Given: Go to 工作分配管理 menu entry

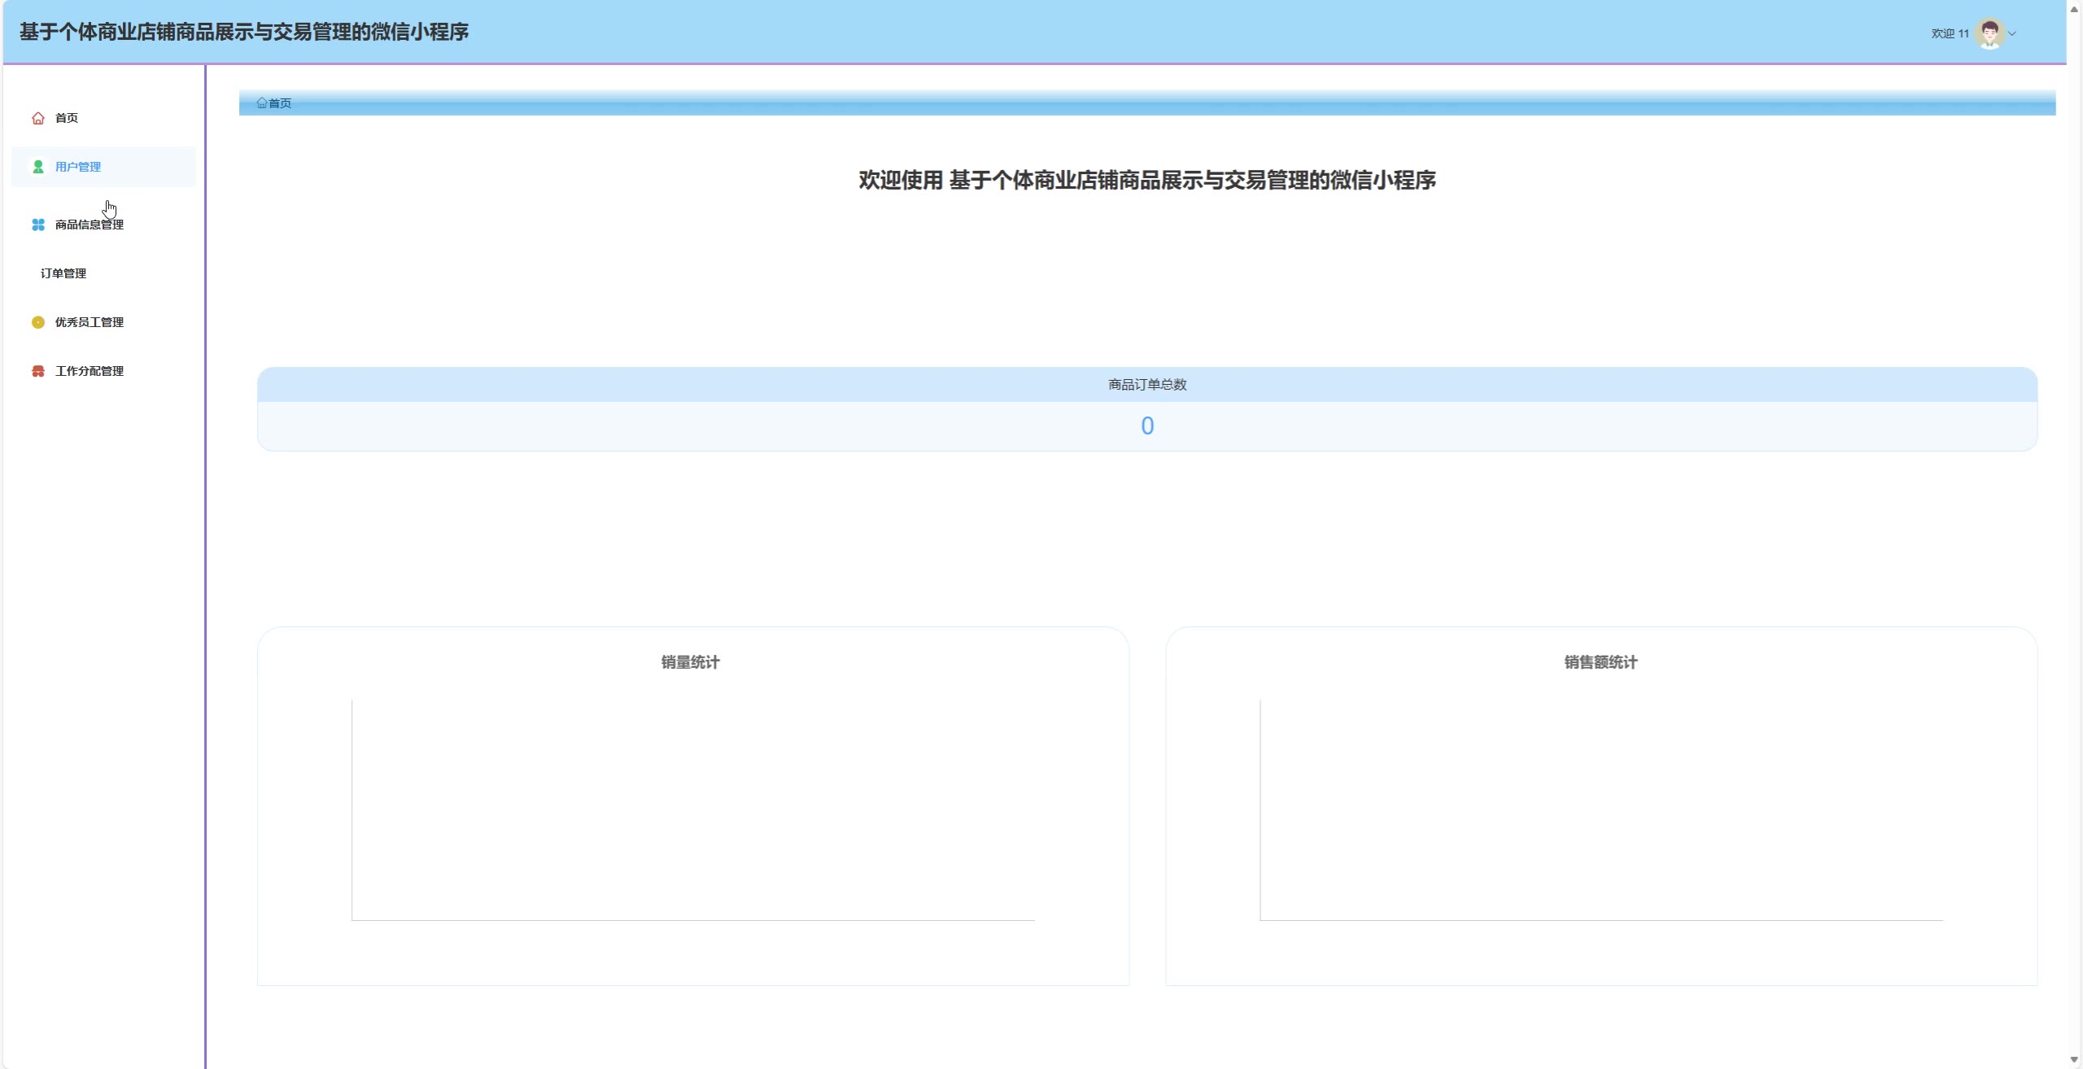Looking at the screenshot, I should click(x=90, y=371).
